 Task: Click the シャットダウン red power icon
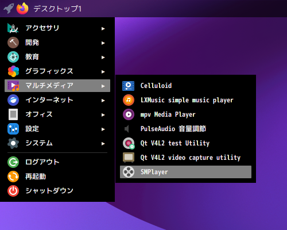tap(13, 191)
